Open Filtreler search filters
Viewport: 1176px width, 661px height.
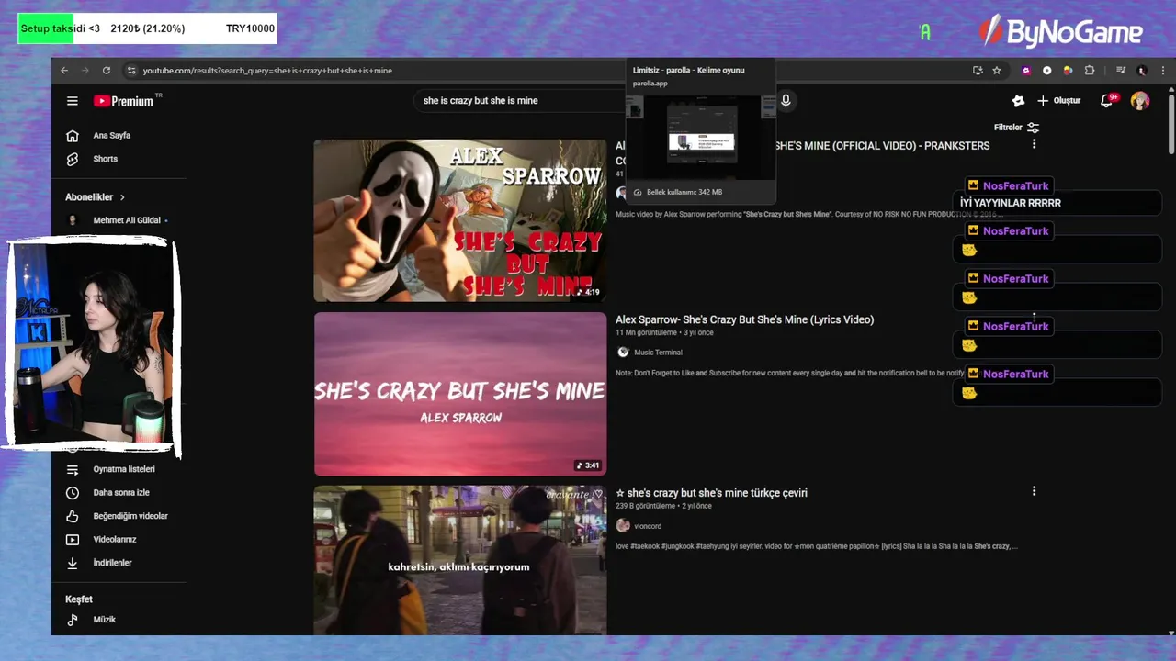point(1016,128)
